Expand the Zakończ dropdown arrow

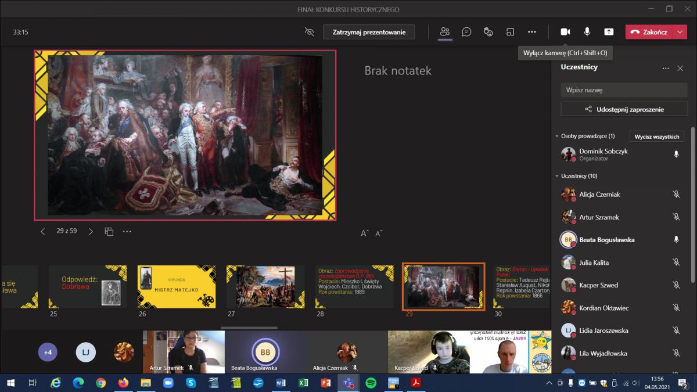coord(681,32)
